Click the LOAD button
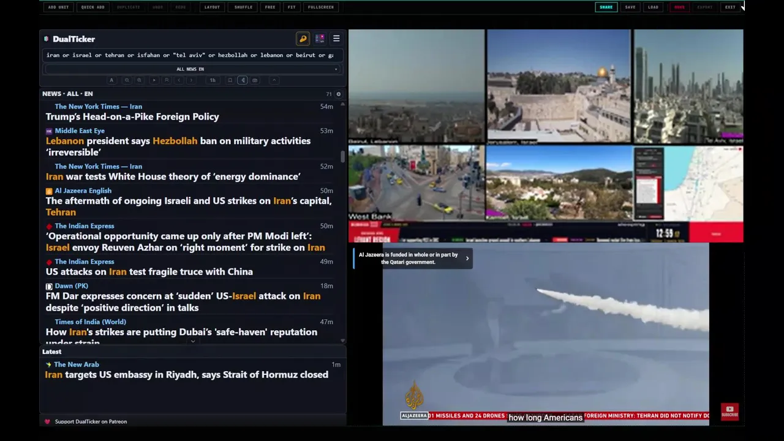Image resolution: width=784 pixels, height=441 pixels. [654, 7]
